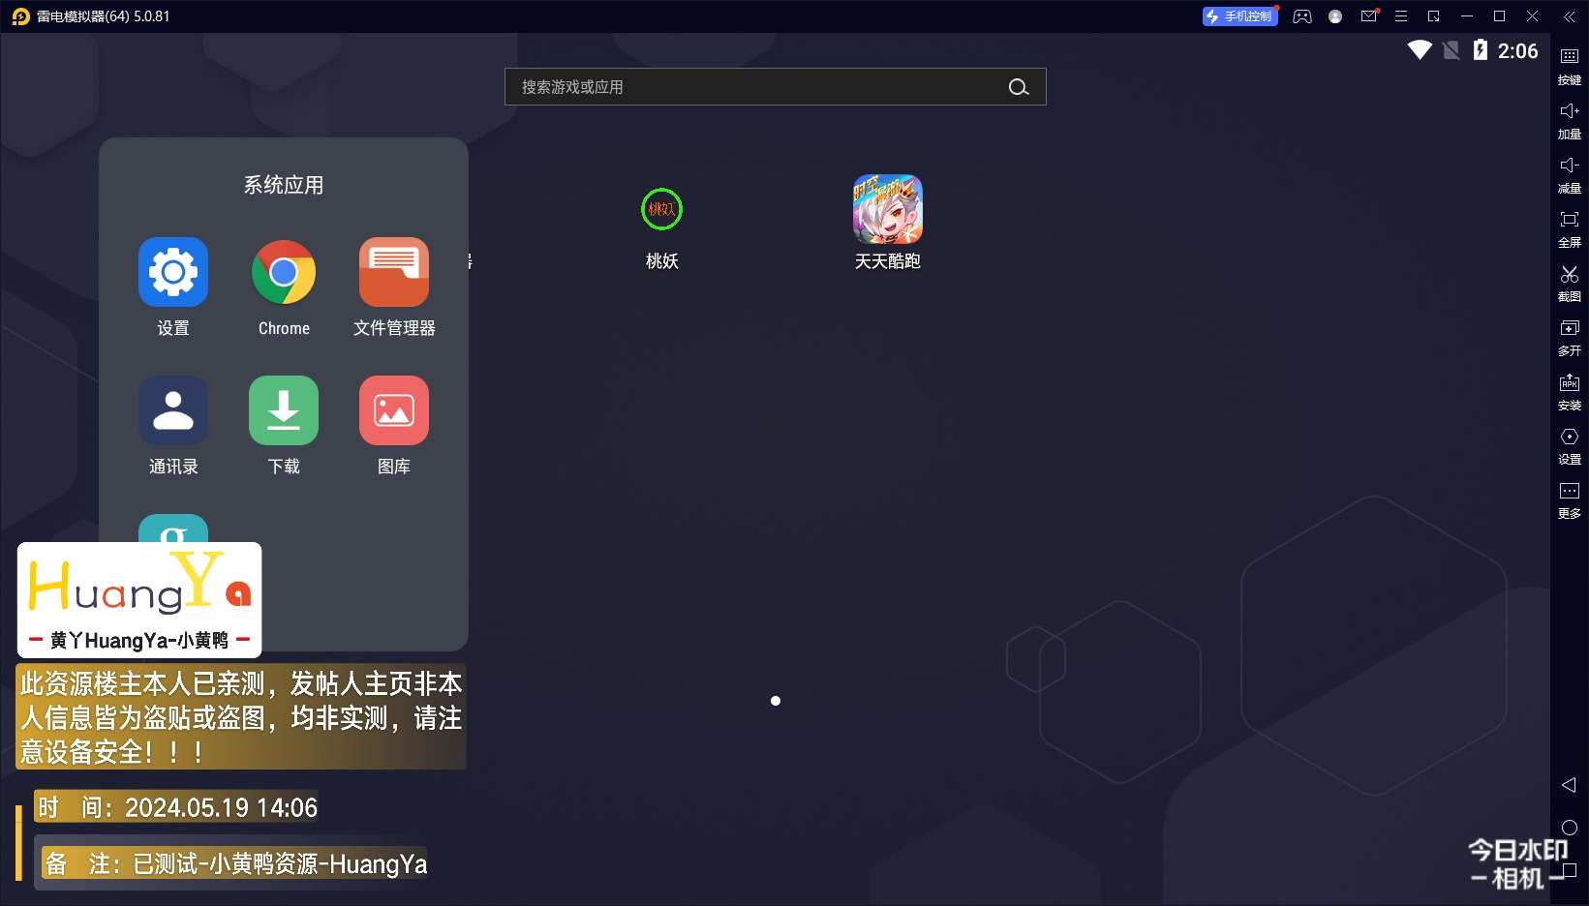The image size is (1589, 906).
Task: Open the 设置 system settings app
Action: 173,272
